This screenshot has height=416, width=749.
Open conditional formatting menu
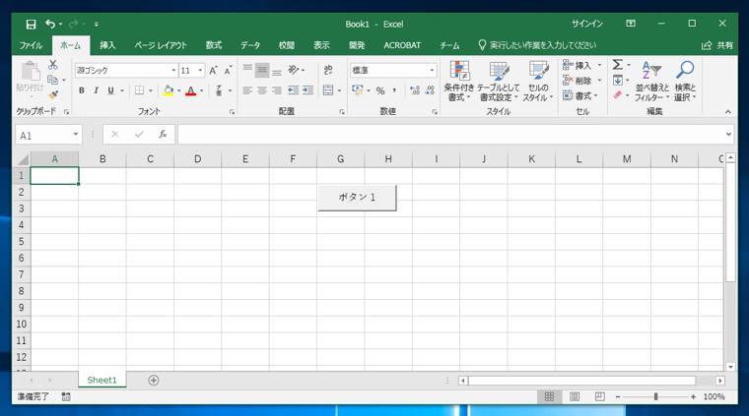point(459,81)
